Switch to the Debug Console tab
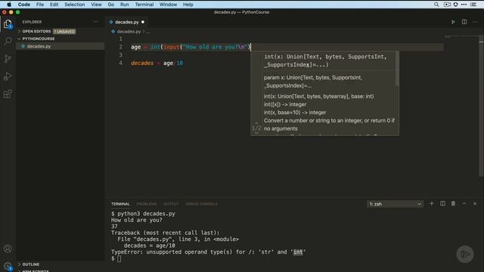484x272 pixels. coord(201,204)
